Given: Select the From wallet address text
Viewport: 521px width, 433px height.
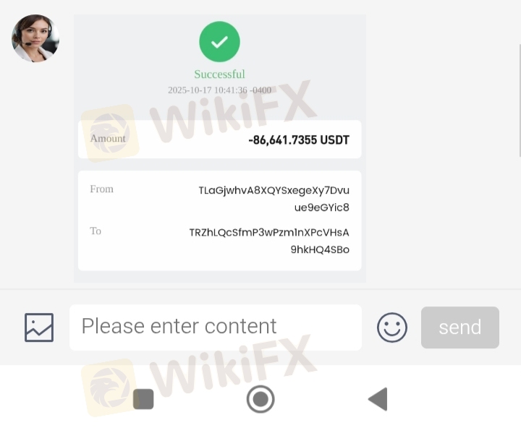Looking at the screenshot, I should tap(274, 199).
